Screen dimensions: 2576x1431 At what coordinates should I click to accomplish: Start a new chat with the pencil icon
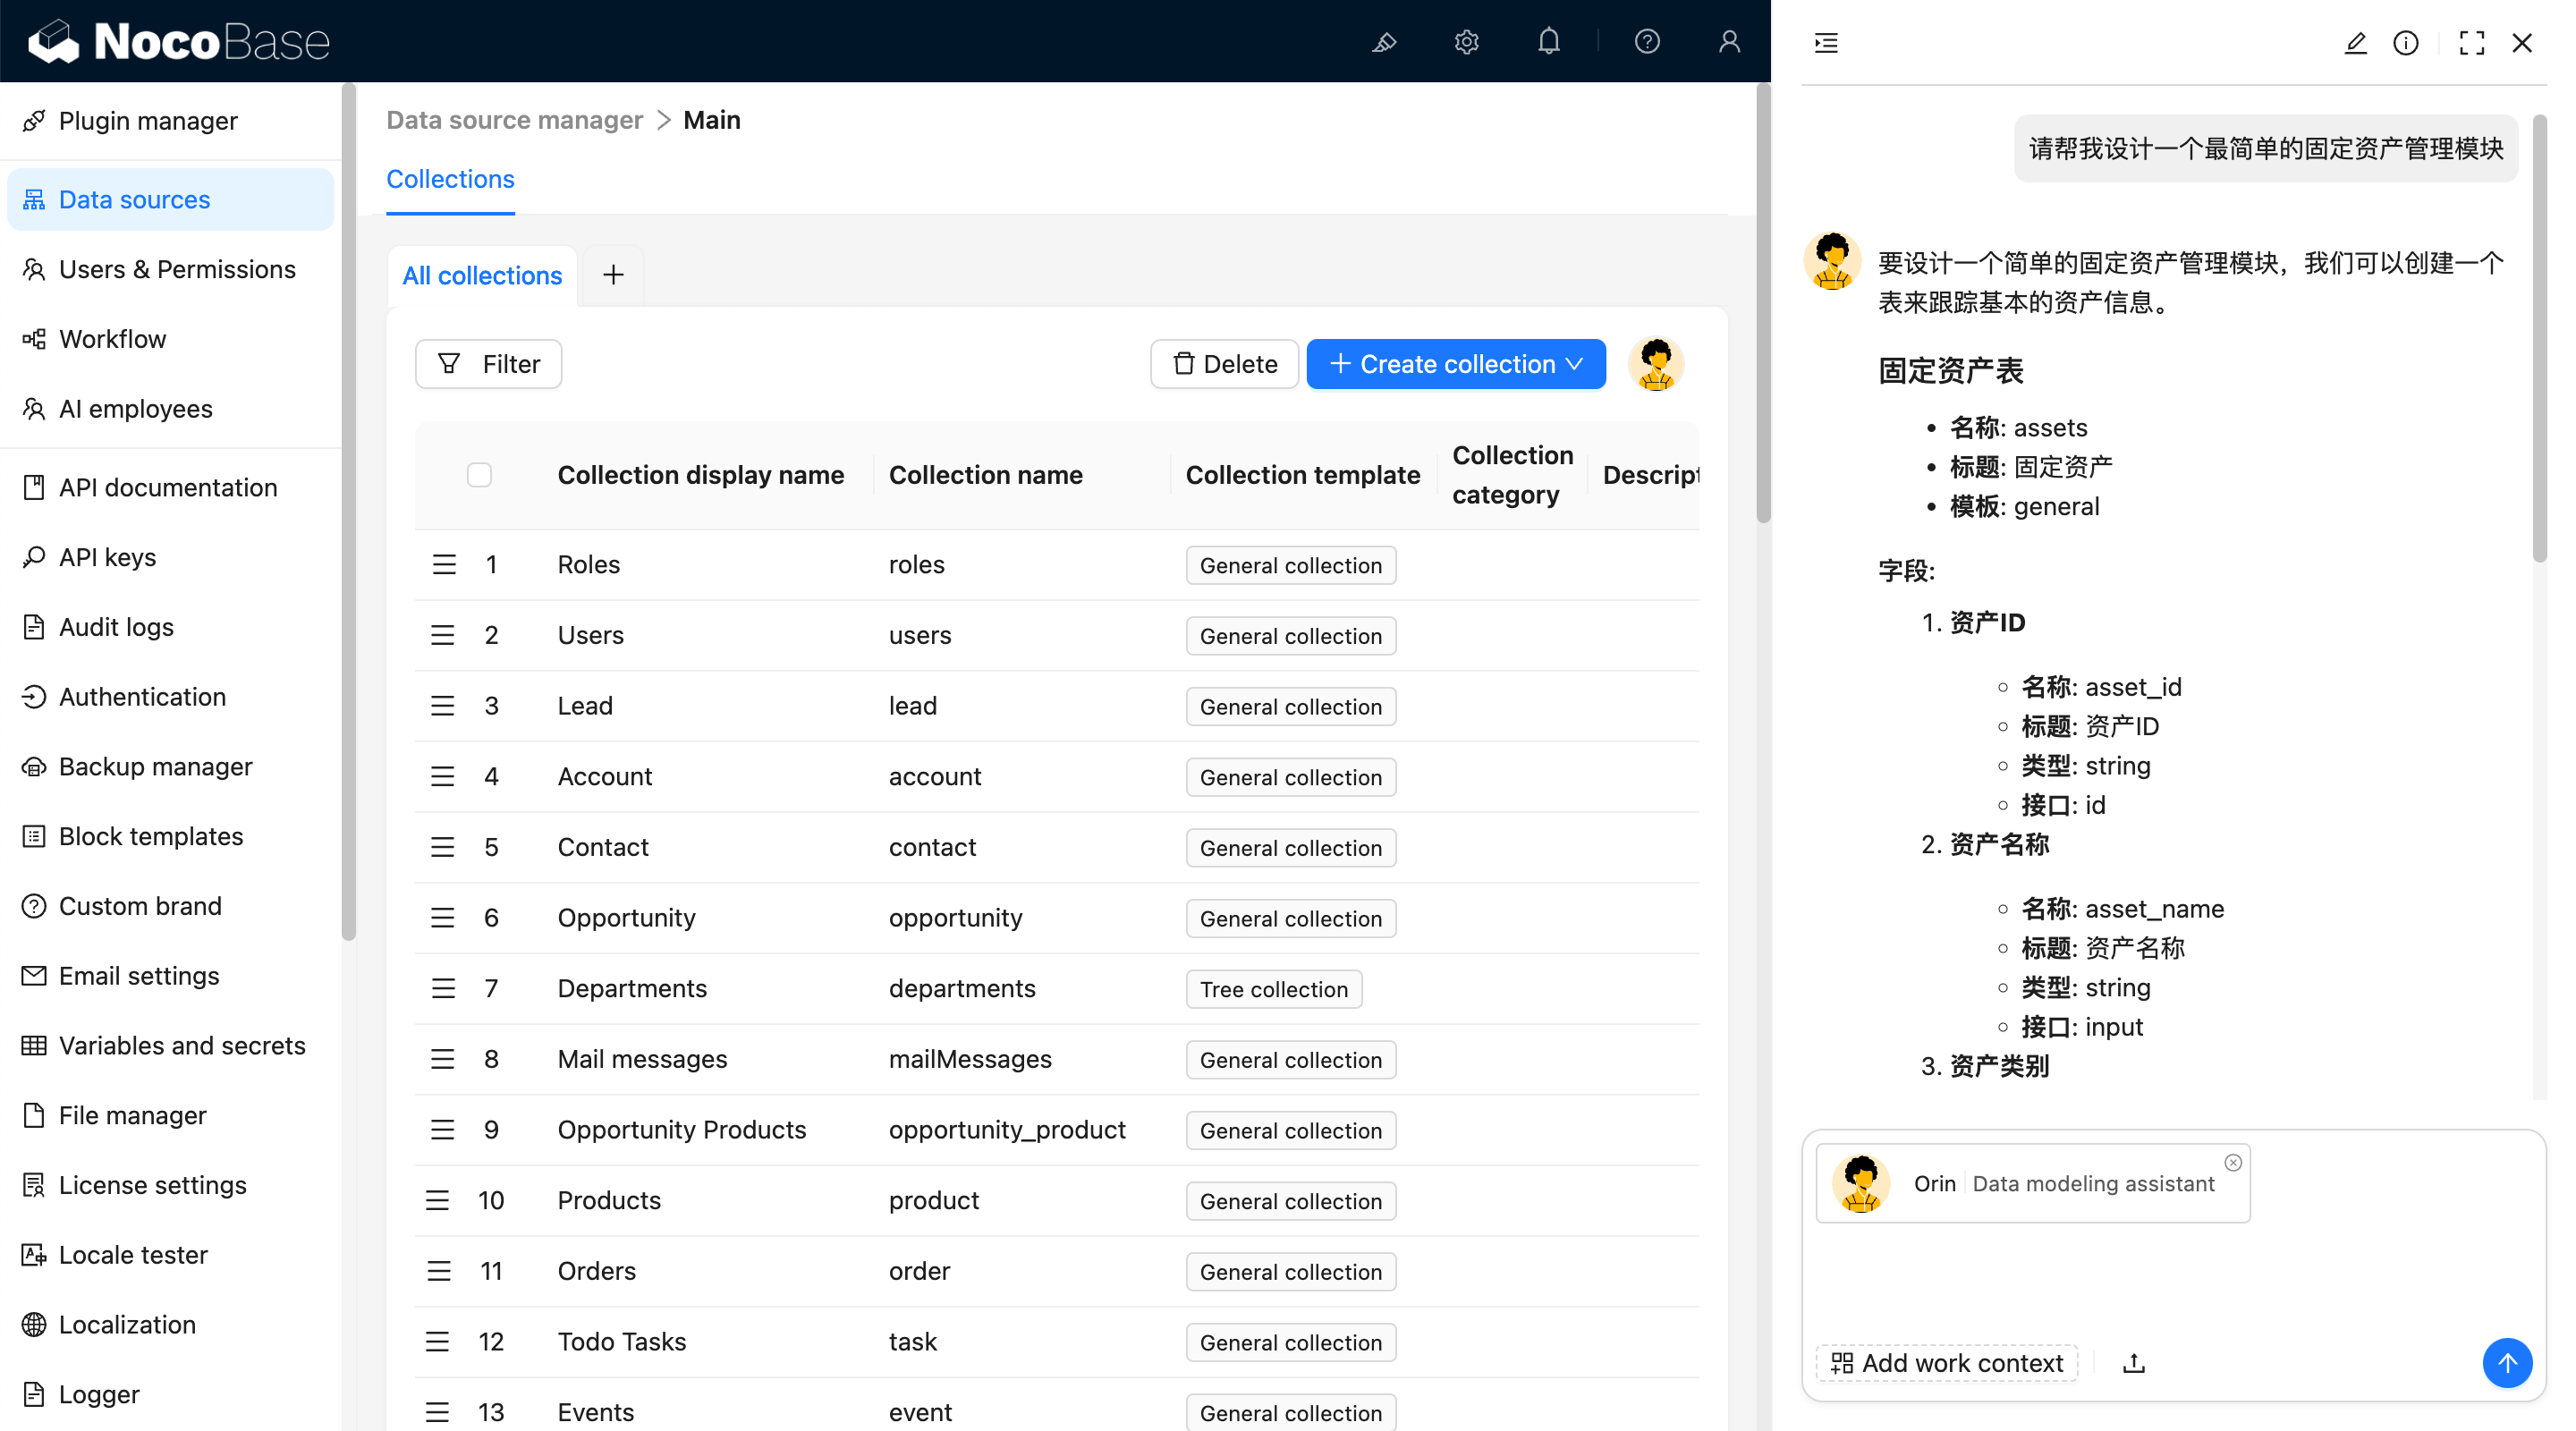tap(2355, 43)
